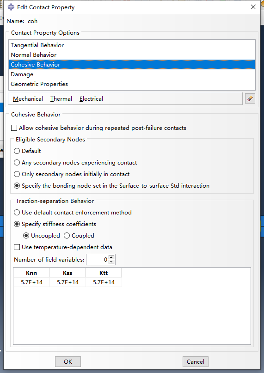Open the Electrical menu

tap(91, 99)
